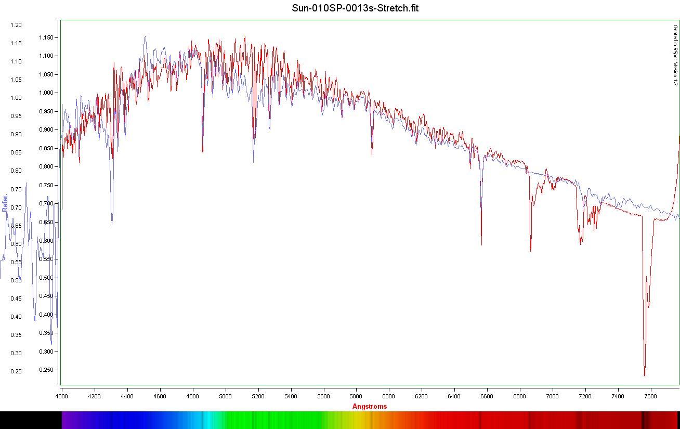Click the 1.150 inner intensity tick

(x=46, y=37)
